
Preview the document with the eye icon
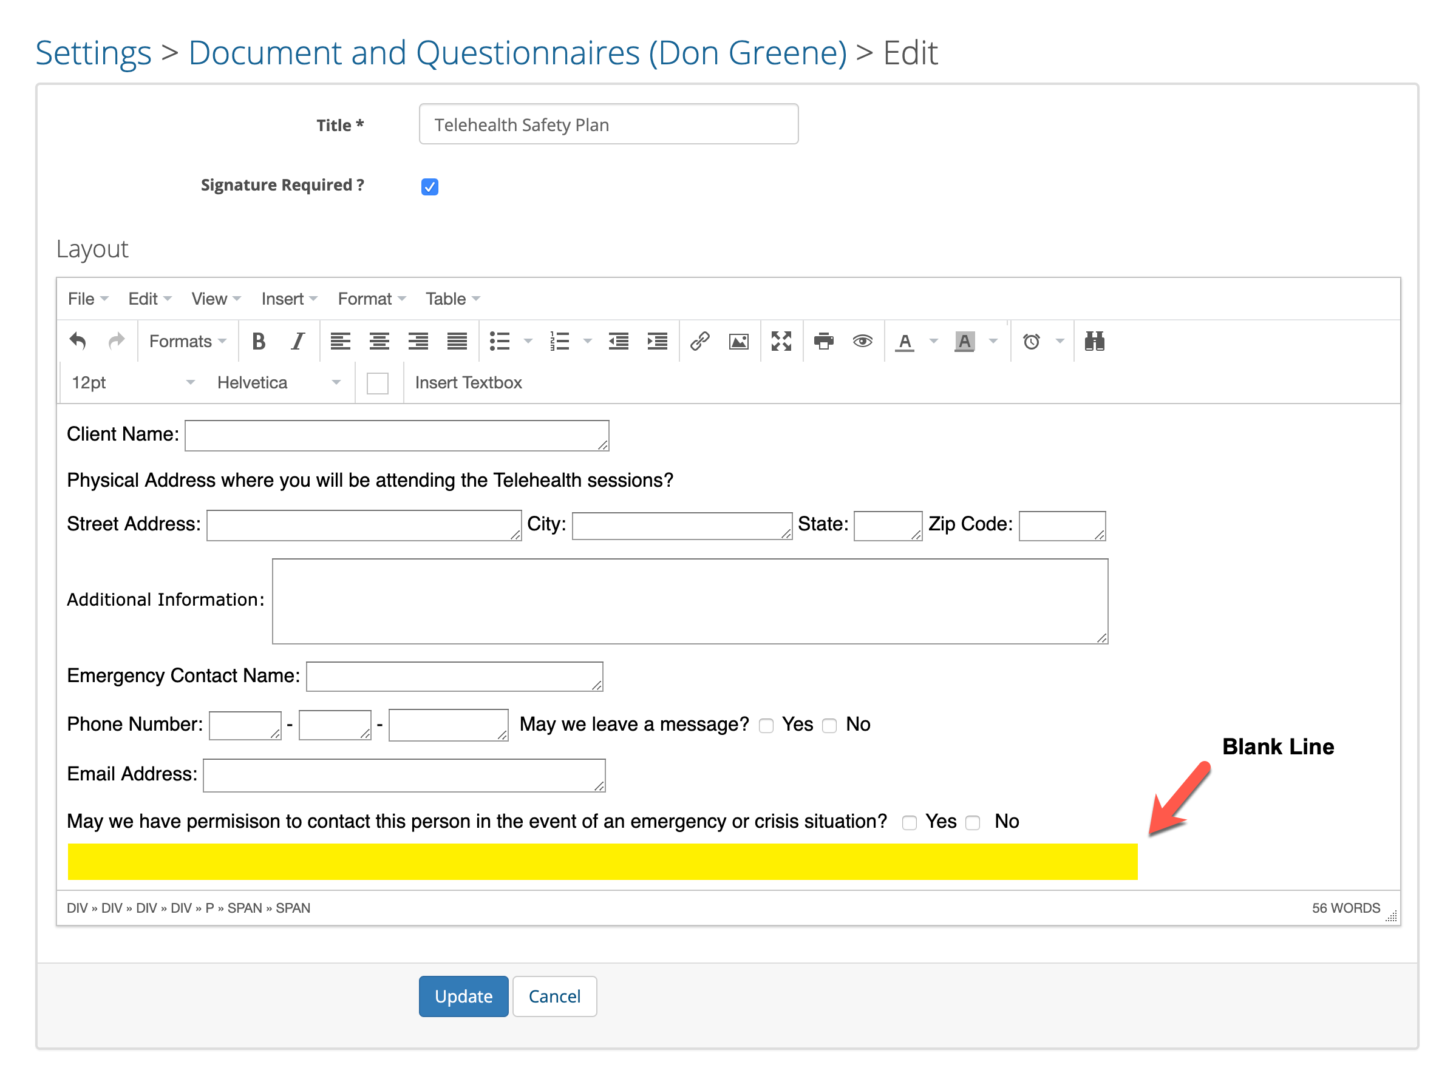tap(863, 341)
